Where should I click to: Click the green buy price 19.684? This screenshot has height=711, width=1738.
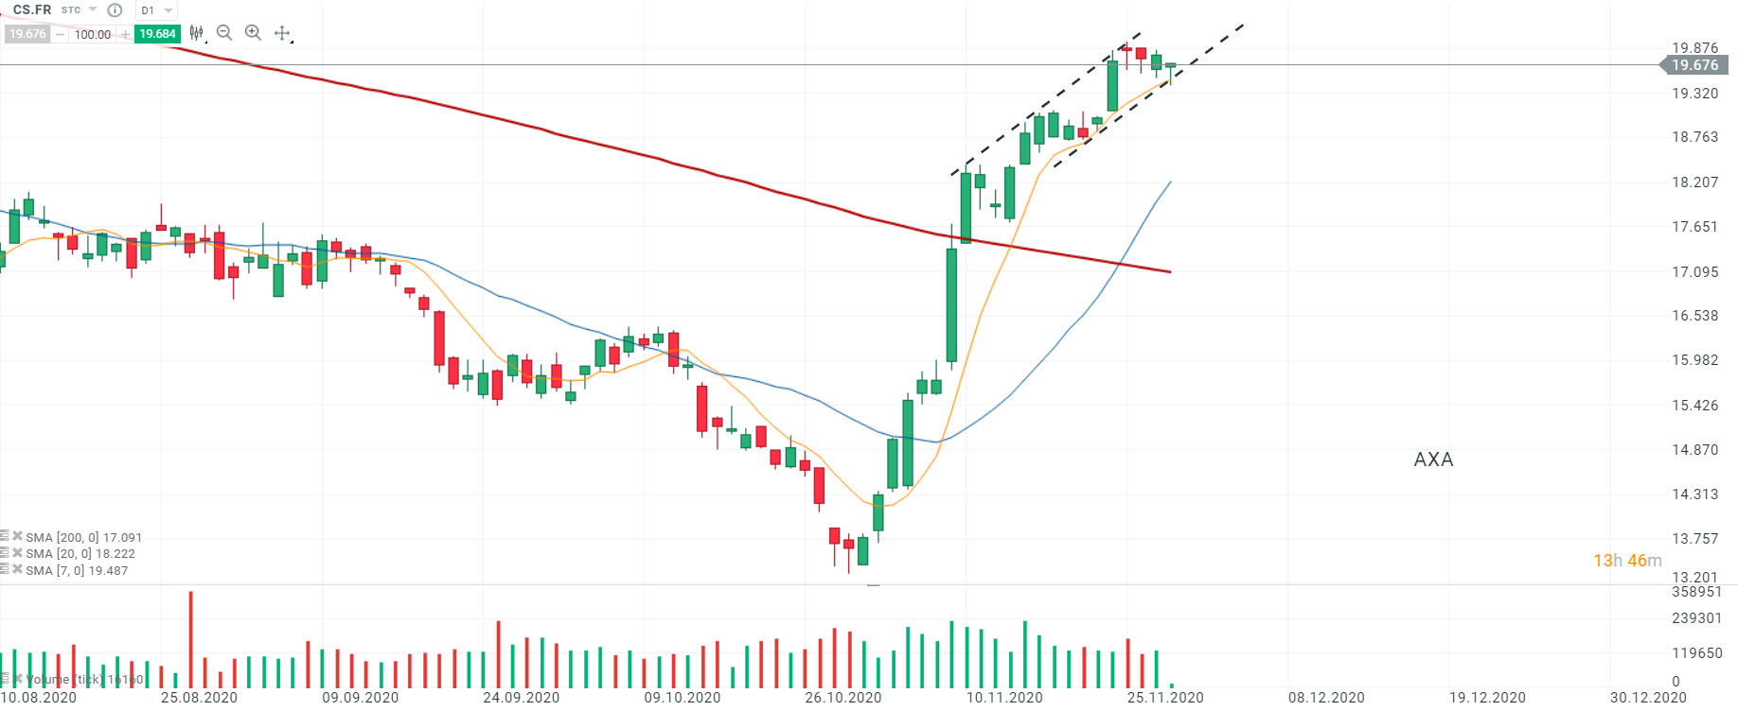click(157, 34)
